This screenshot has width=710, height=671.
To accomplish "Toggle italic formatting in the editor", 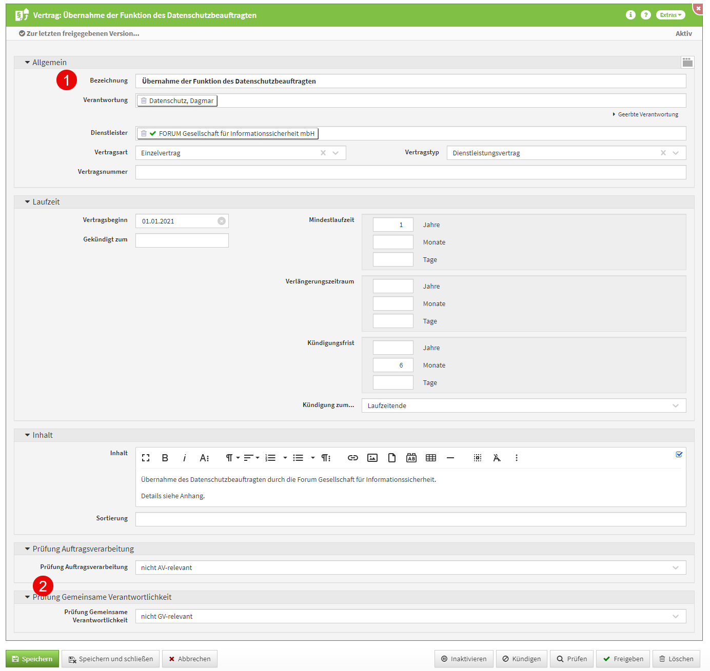I will [184, 458].
